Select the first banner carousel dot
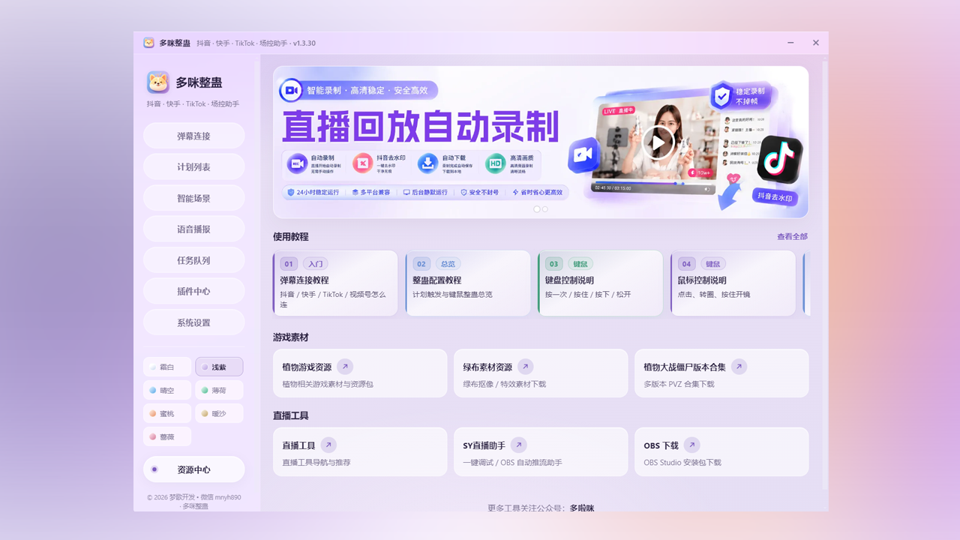 [536, 209]
